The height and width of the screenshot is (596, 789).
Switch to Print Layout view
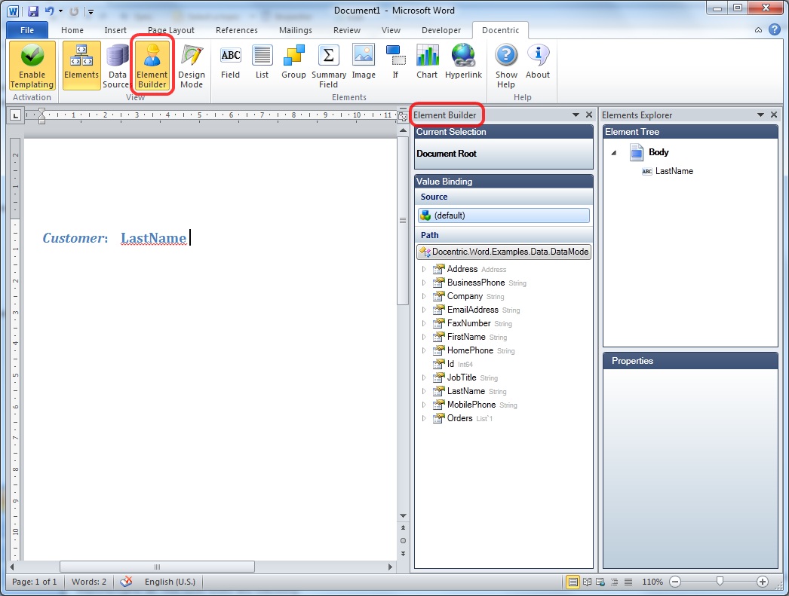coord(573,582)
